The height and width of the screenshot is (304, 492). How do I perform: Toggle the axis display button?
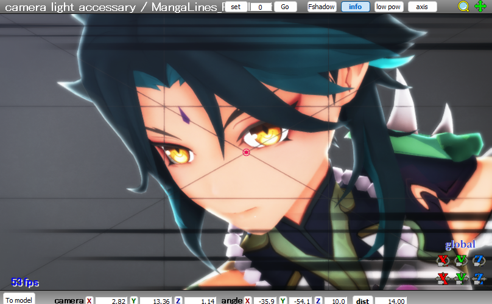[x=422, y=7]
